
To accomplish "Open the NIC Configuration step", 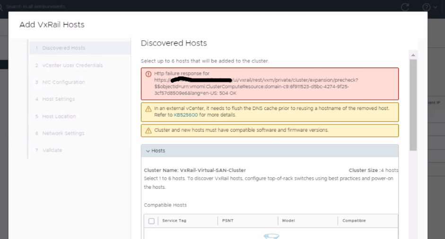I will (x=63, y=82).
